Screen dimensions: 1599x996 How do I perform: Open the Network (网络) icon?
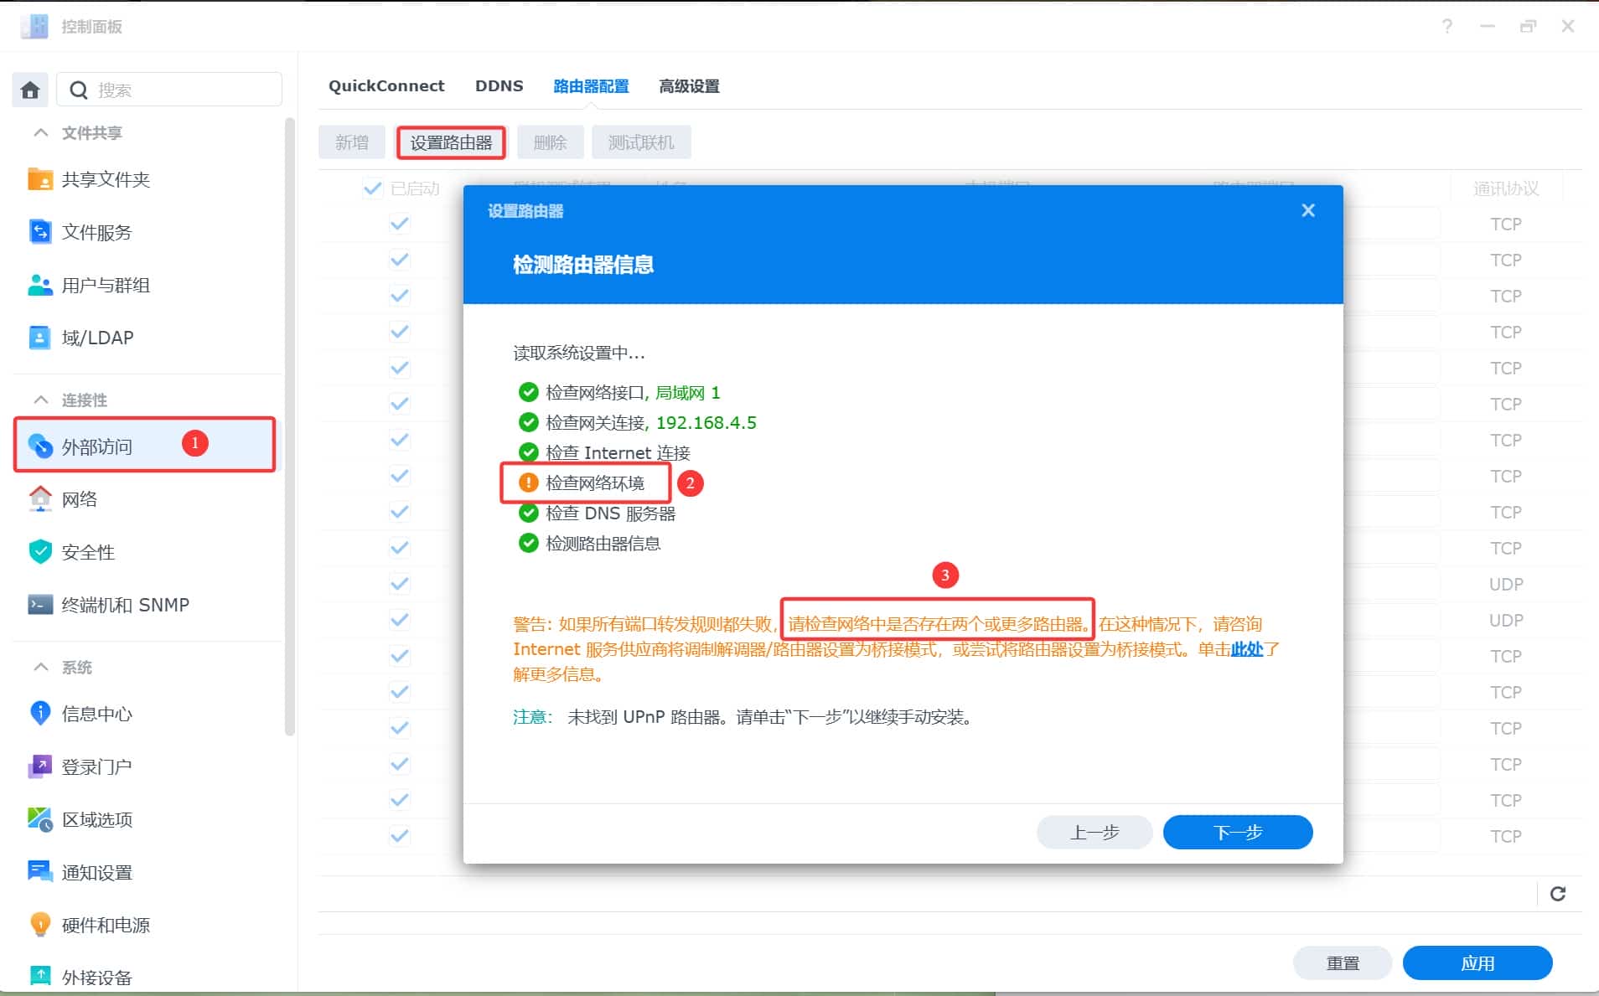coord(39,499)
